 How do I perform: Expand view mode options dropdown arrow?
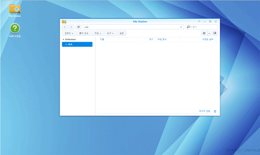pos(209,33)
